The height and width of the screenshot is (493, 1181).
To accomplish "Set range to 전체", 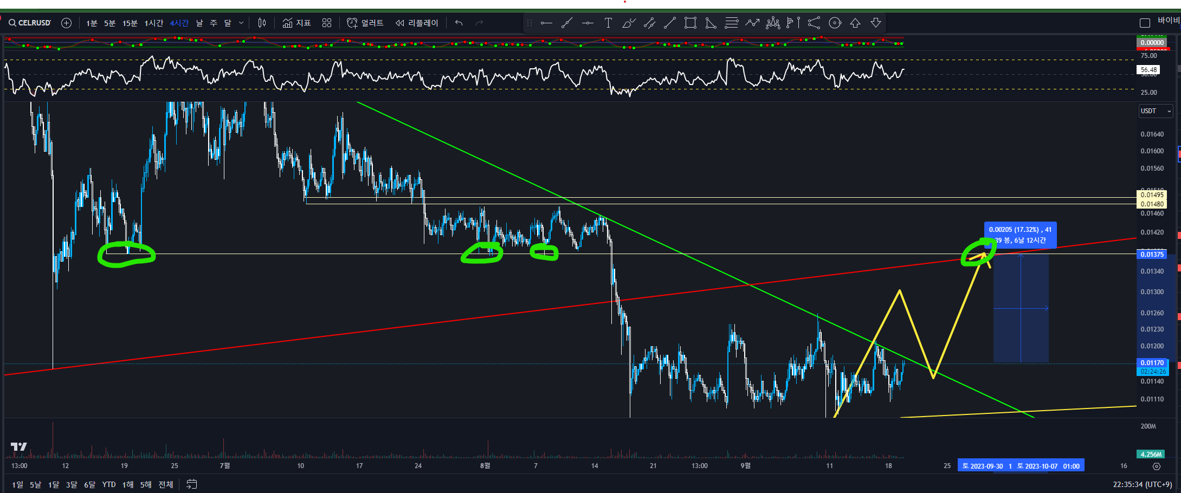I will coord(166,484).
